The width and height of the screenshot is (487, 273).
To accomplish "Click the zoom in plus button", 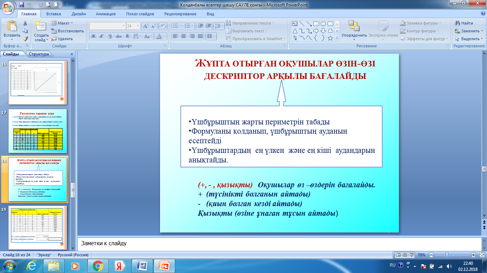I will 473,255.
